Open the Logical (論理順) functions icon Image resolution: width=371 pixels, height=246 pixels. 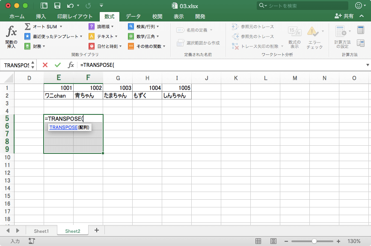pyautogui.click(x=92, y=27)
